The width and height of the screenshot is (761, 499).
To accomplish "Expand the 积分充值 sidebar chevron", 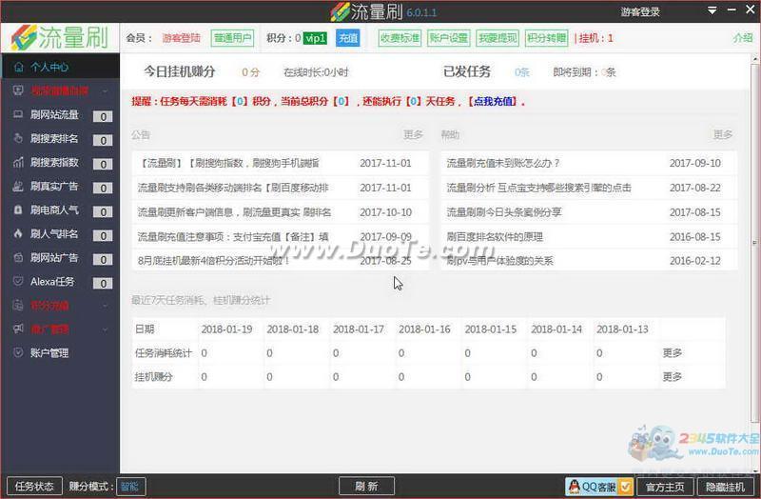I will (105, 306).
